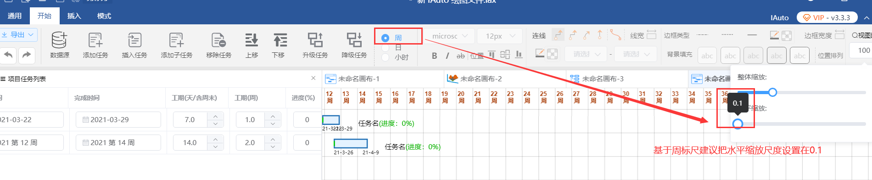872x180 pixels.
Task: Select the 日 day radio button
Action: [386, 48]
